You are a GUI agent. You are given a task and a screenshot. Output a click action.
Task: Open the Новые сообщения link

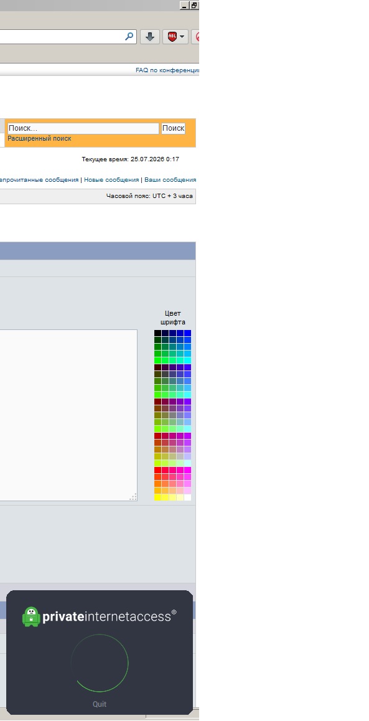[111, 180]
